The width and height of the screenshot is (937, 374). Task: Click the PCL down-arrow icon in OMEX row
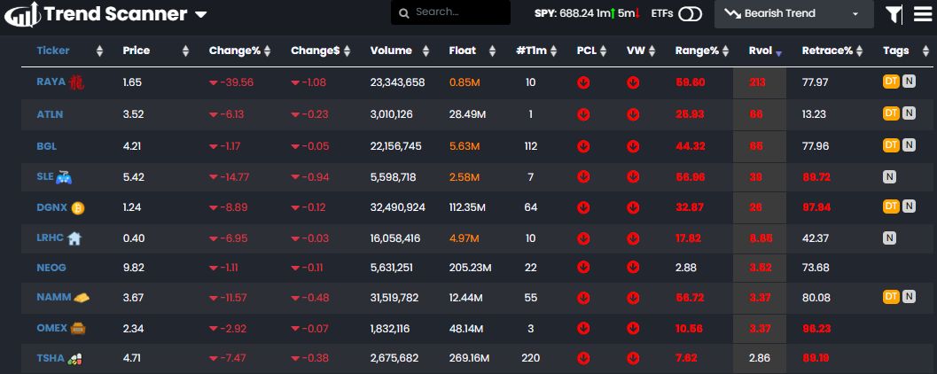[x=583, y=329]
